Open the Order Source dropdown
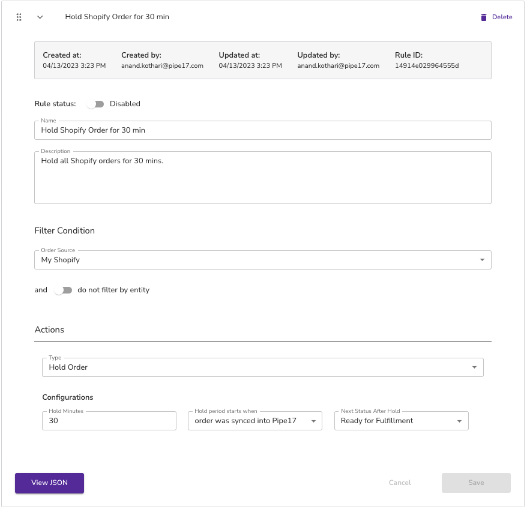 [x=263, y=260]
